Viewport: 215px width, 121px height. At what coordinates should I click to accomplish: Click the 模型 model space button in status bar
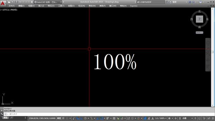59,118
